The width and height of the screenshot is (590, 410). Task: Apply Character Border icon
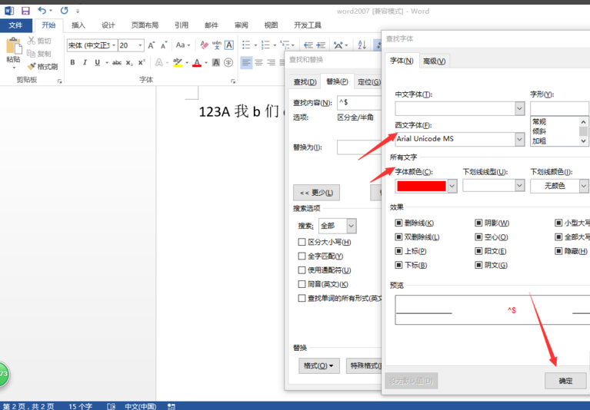(228, 45)
